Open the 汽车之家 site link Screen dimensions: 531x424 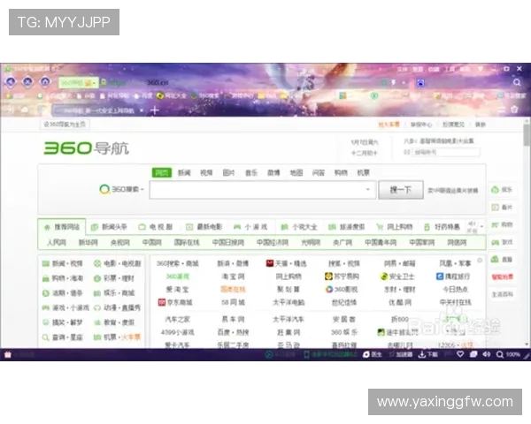(x=177, y=319)
